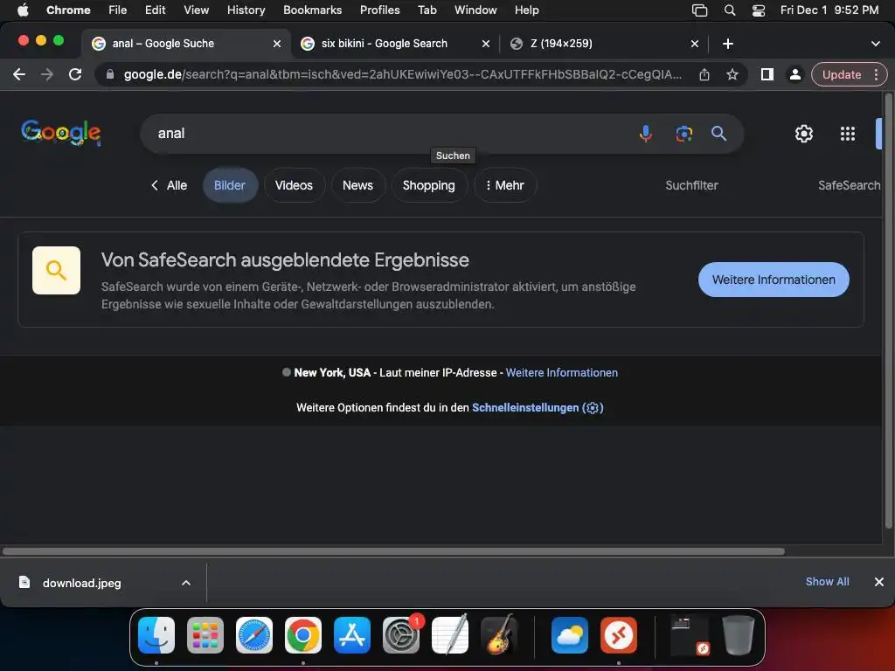Click the Google logo
The width and height of the screenshot is (895, 671).
(x=61, y=133)
